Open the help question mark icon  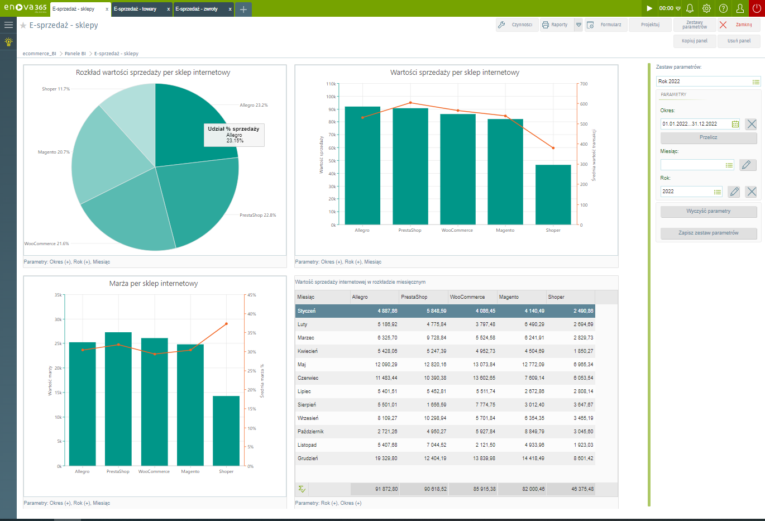pyautogui.click(x=723, y=8)
